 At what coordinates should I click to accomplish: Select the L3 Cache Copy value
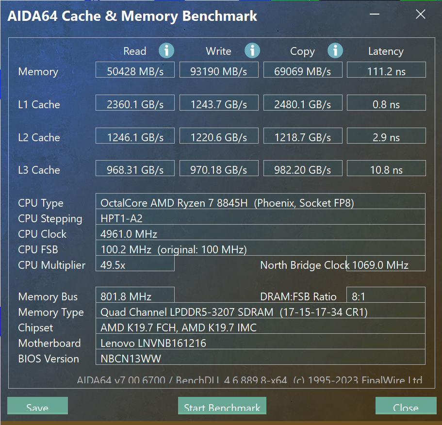(x=303, y=170)
